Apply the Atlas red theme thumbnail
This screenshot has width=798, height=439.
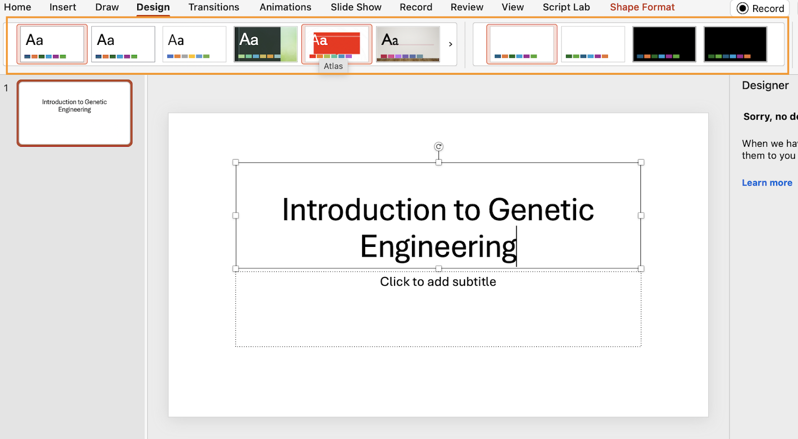tap(337, 44)
